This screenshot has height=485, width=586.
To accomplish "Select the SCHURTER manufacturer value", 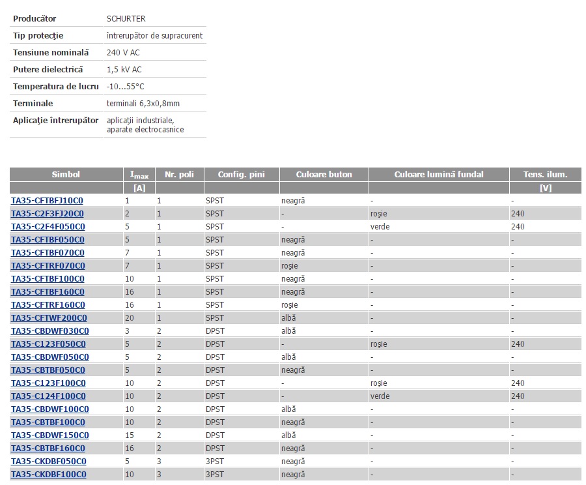I will coord(126,19).
